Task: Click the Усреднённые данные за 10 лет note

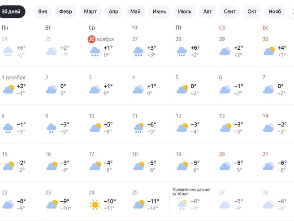Action: click(191, 192)
